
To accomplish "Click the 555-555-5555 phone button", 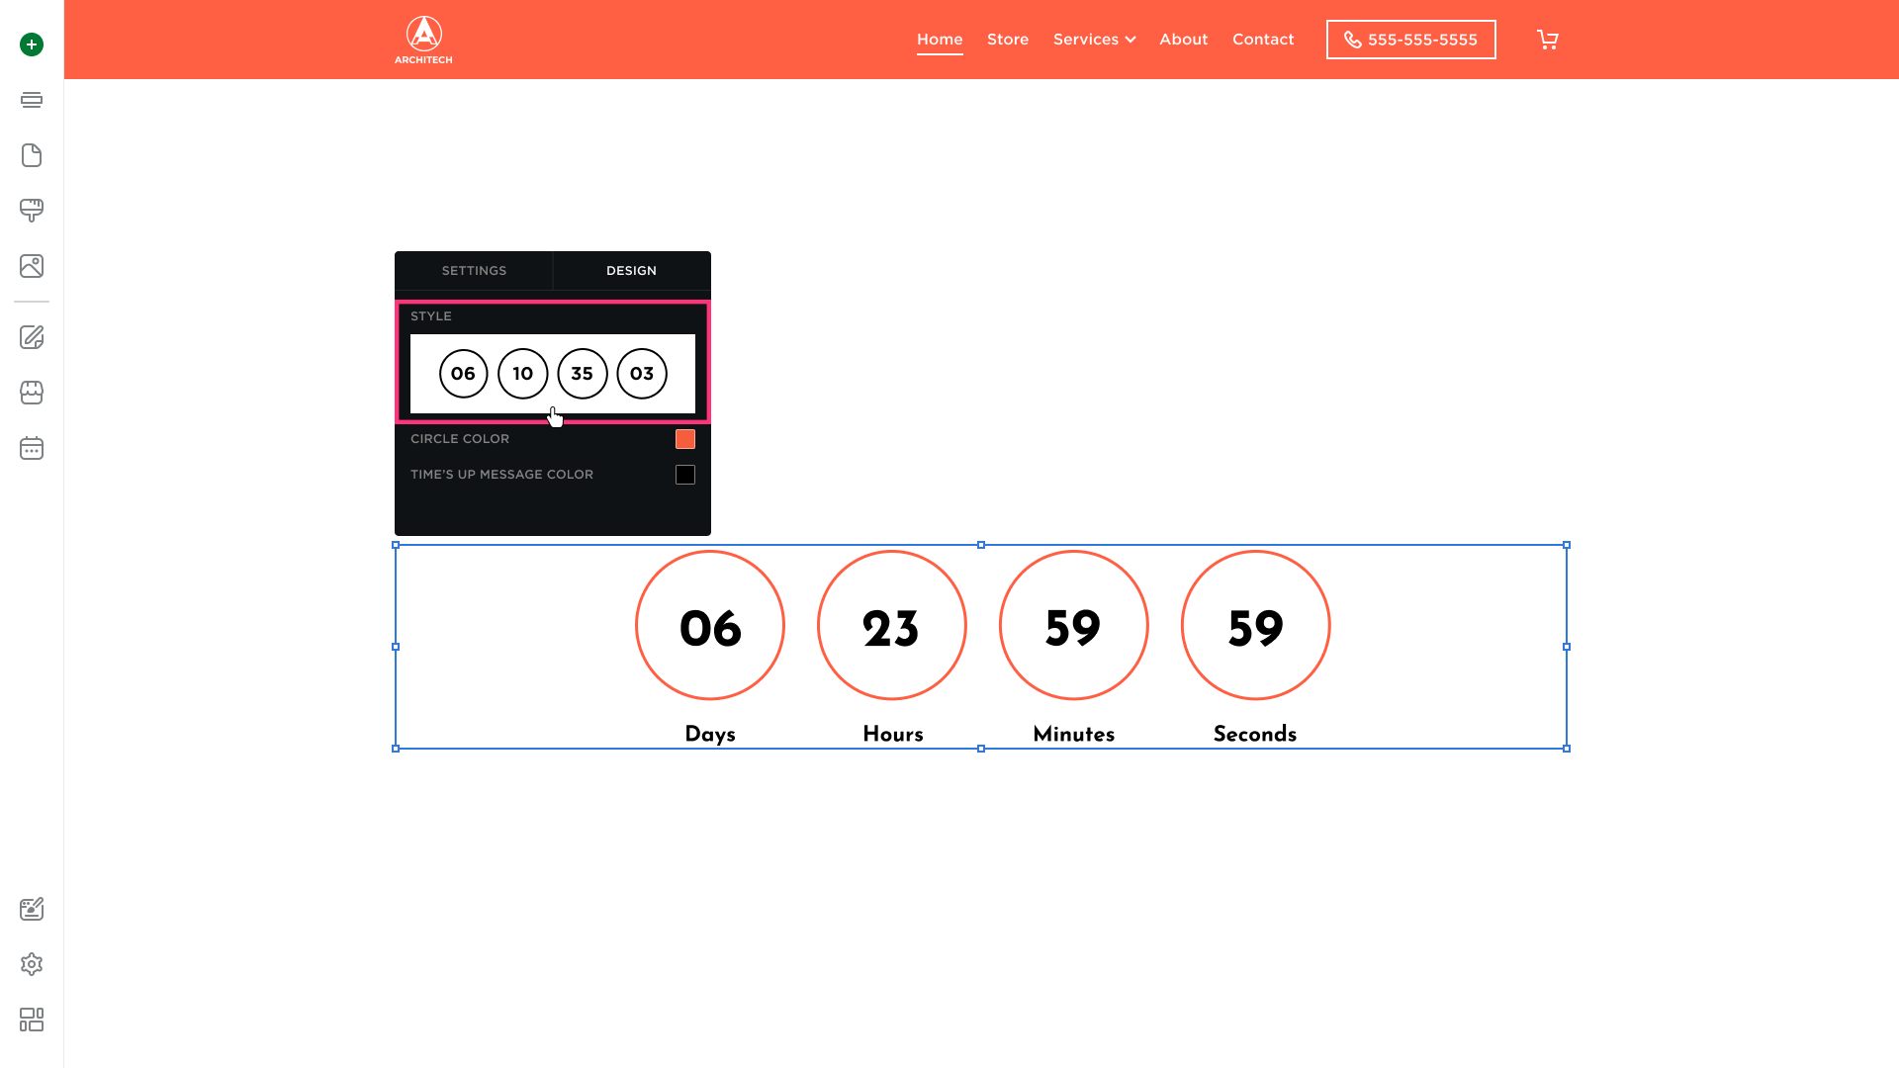I will (x=1410, y=40).
